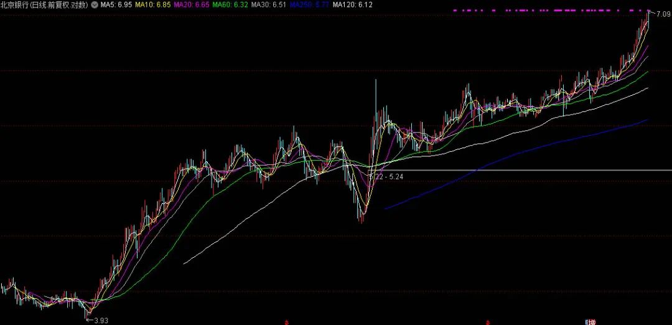Click the 增 event marker at chart bottom
Screen dimensions: 672x325
point(592,322)
